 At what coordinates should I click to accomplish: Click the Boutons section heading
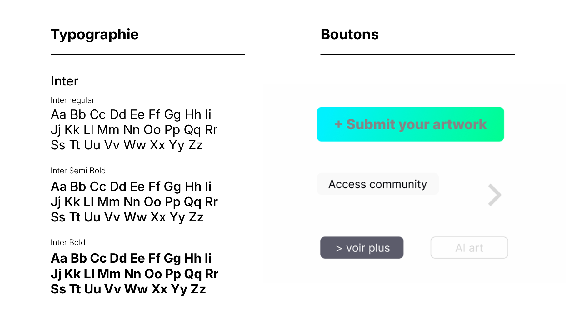(349, 35)
